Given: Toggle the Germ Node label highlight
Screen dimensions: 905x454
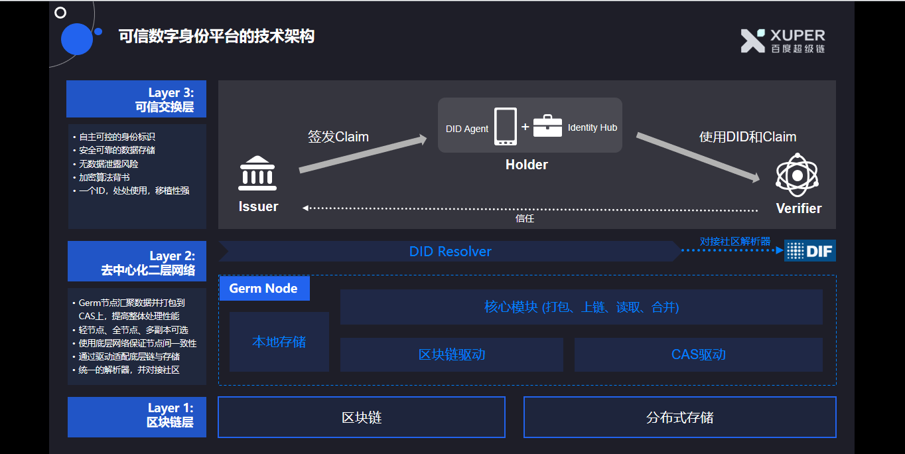Looking at the screenshot, I should (x=264, y=288).
